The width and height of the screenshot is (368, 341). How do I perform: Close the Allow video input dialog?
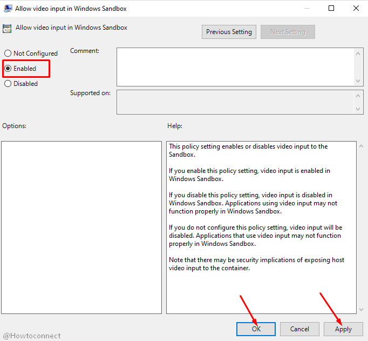tap(356, 8)
